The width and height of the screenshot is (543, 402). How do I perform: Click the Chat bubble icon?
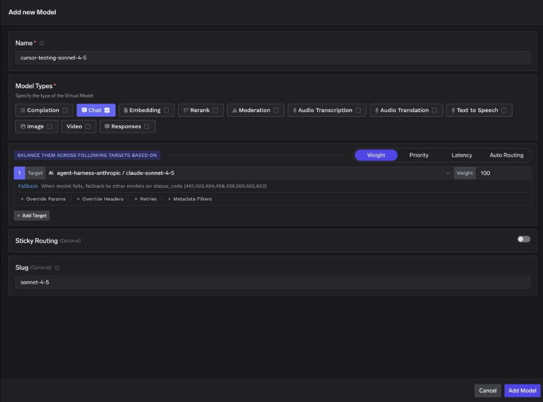[84, 110]
